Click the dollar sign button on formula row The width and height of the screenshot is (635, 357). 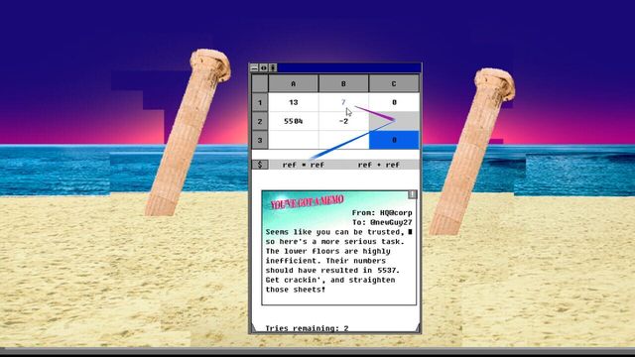click(260, 165)
